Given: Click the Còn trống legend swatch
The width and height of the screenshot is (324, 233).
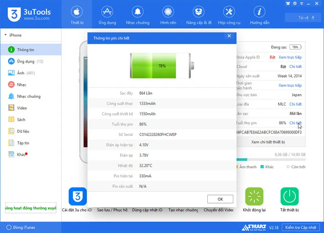Looking at the screenshot, I should click(x=288, y=167).
